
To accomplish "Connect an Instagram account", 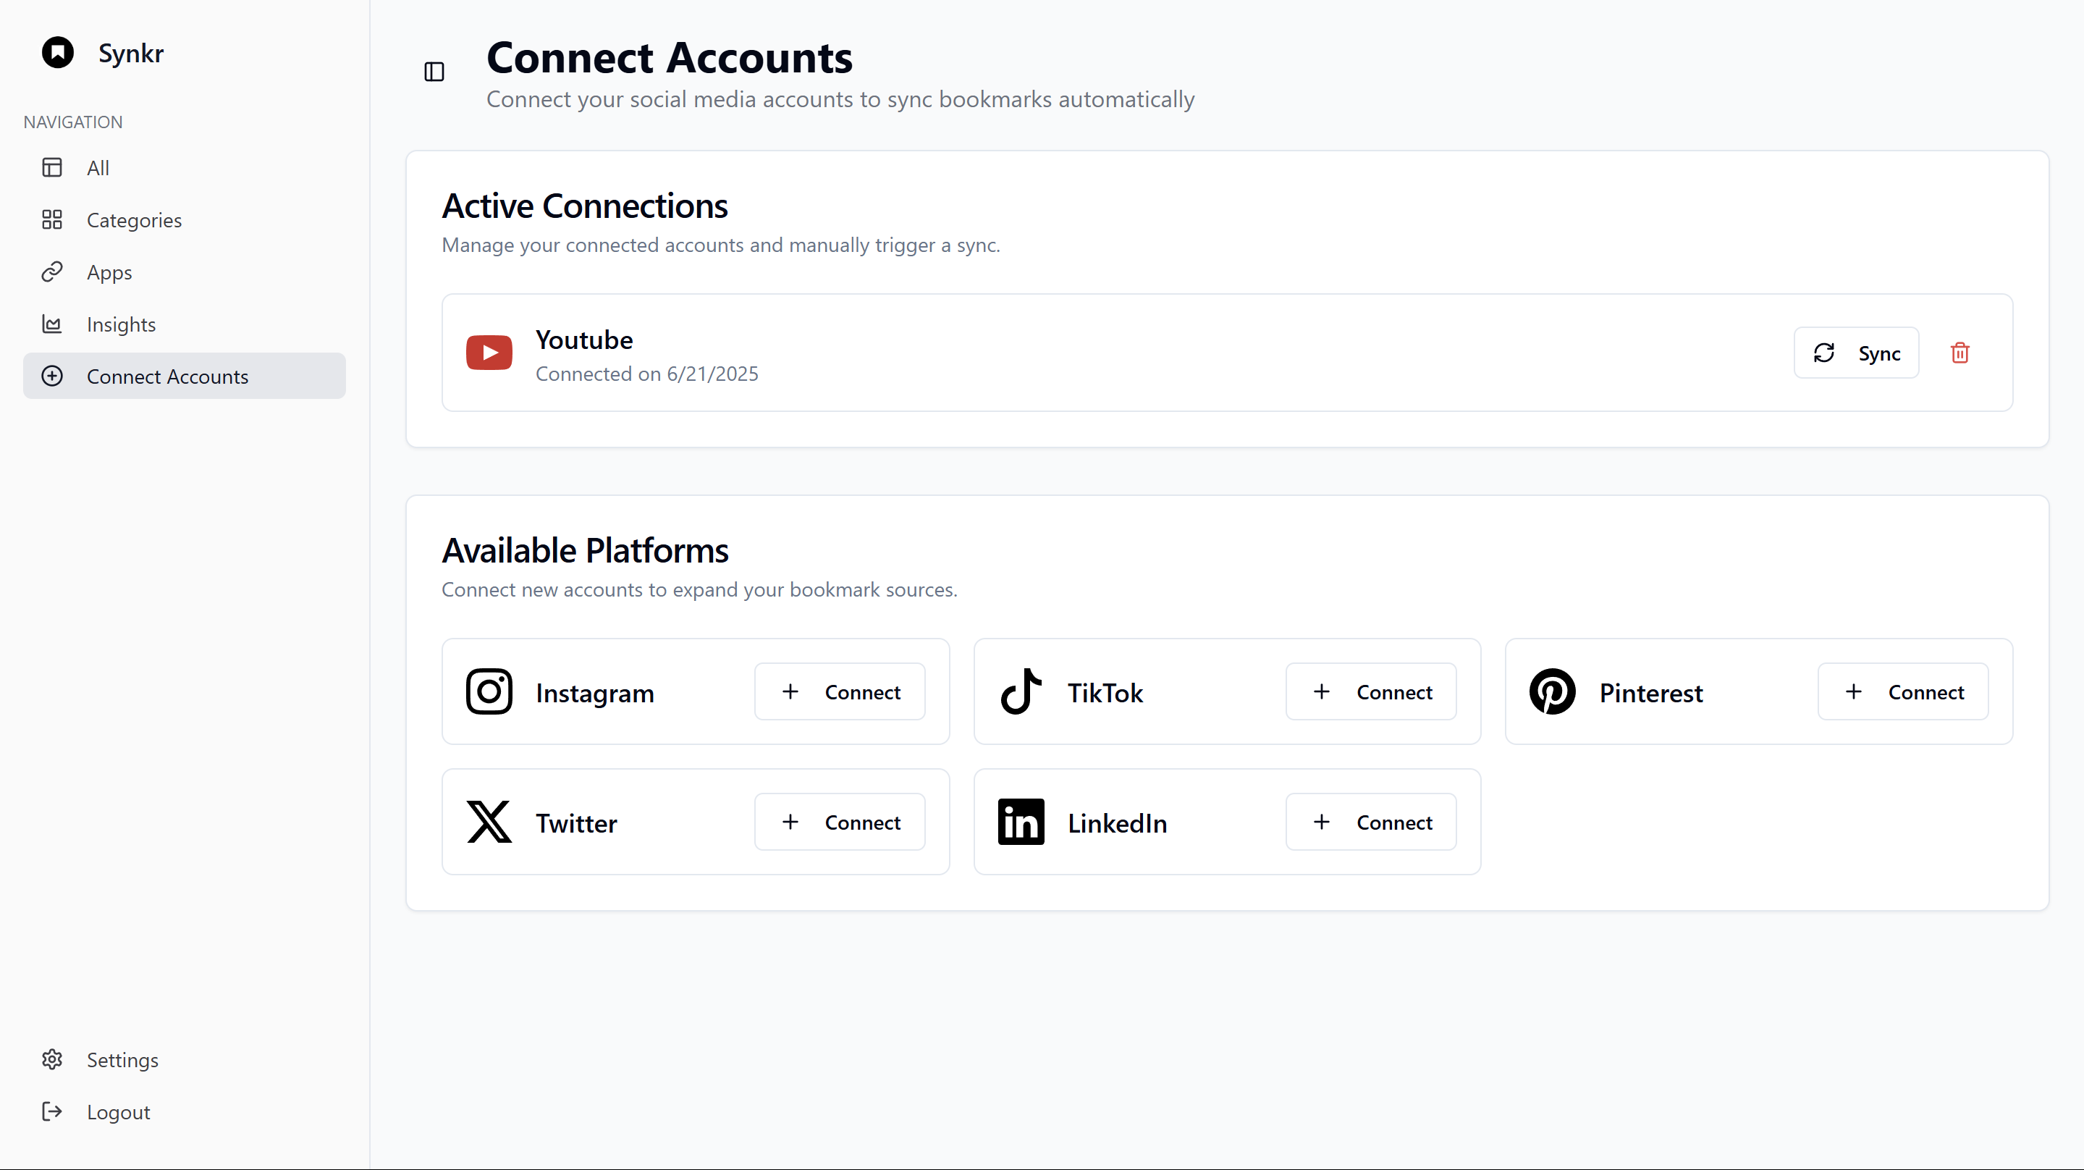I will point(840,692).
